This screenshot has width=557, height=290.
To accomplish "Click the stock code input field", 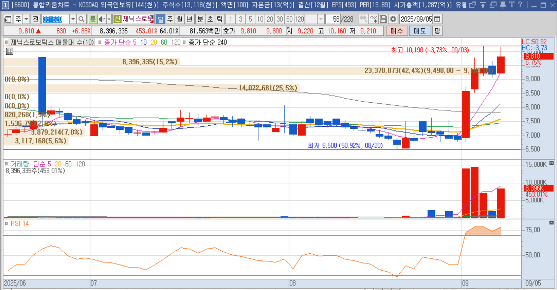I will (x=55, y=19).
